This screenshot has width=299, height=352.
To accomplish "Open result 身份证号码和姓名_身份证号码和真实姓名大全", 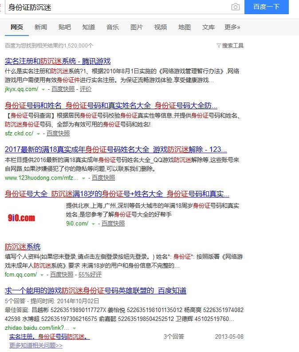I will click(111, 105).
